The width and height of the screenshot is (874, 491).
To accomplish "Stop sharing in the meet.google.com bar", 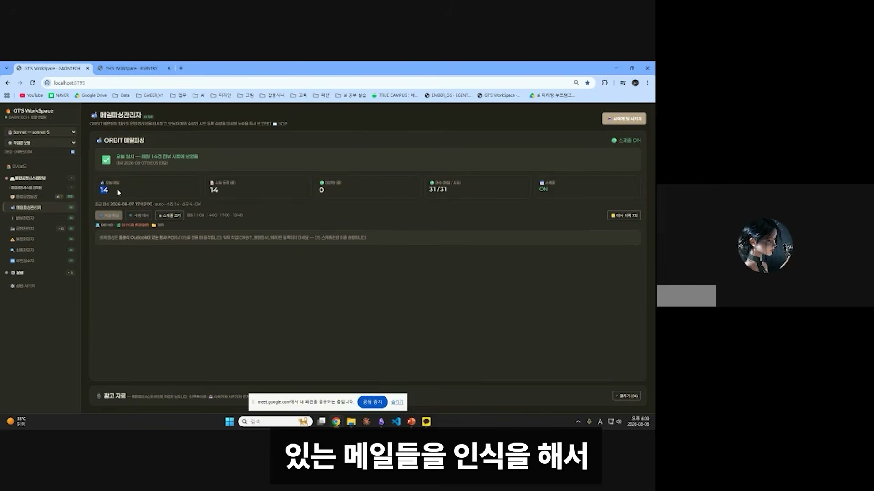I will click(372, 402).
